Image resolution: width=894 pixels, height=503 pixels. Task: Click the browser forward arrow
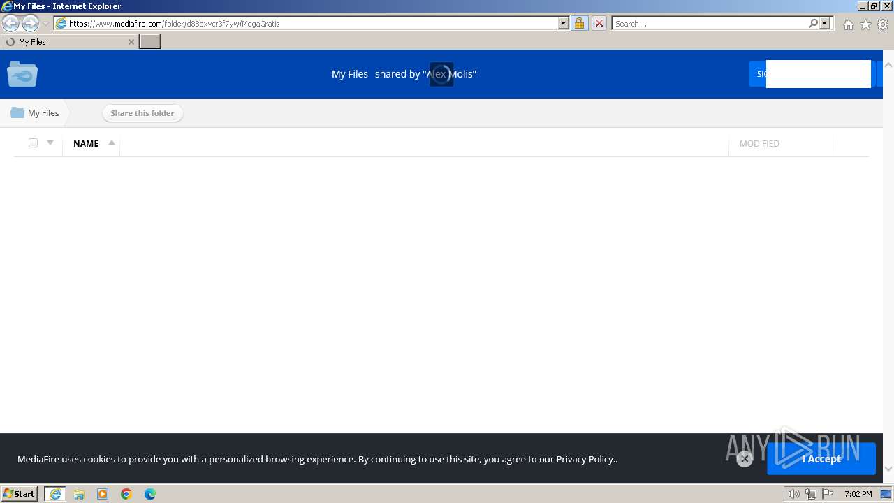pos(30,24)
